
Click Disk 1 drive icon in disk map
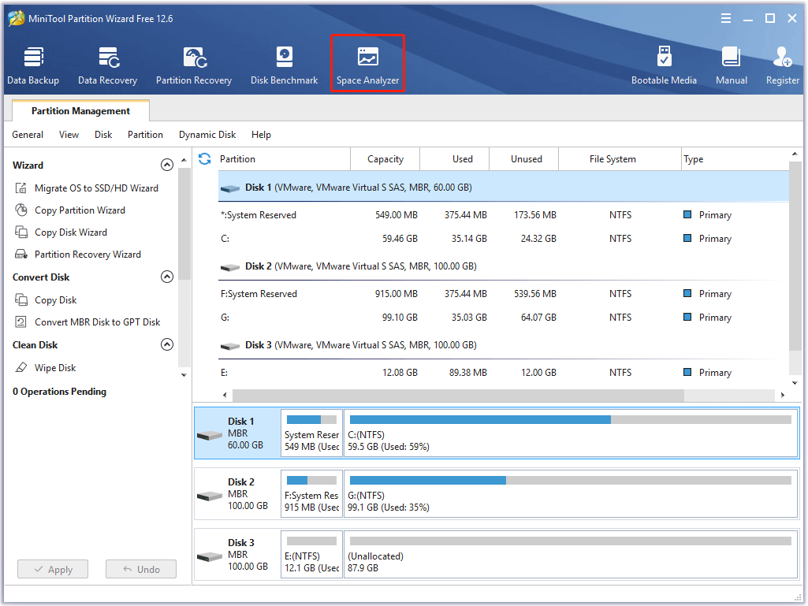tap(210, 436)
